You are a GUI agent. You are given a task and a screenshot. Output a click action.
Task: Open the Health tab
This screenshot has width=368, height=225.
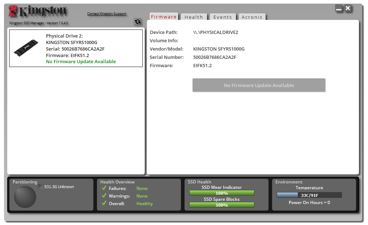pyautogui.click(x=194, y=17)
